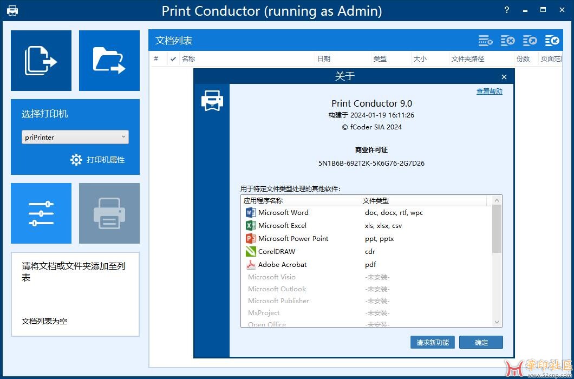
Task: Maximize the Print Conductor window
Action: click(543, 10)
